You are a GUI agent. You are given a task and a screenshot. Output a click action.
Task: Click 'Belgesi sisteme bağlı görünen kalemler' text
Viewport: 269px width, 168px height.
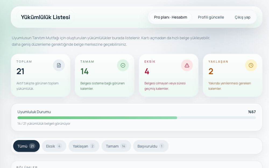tap(102, 86)
